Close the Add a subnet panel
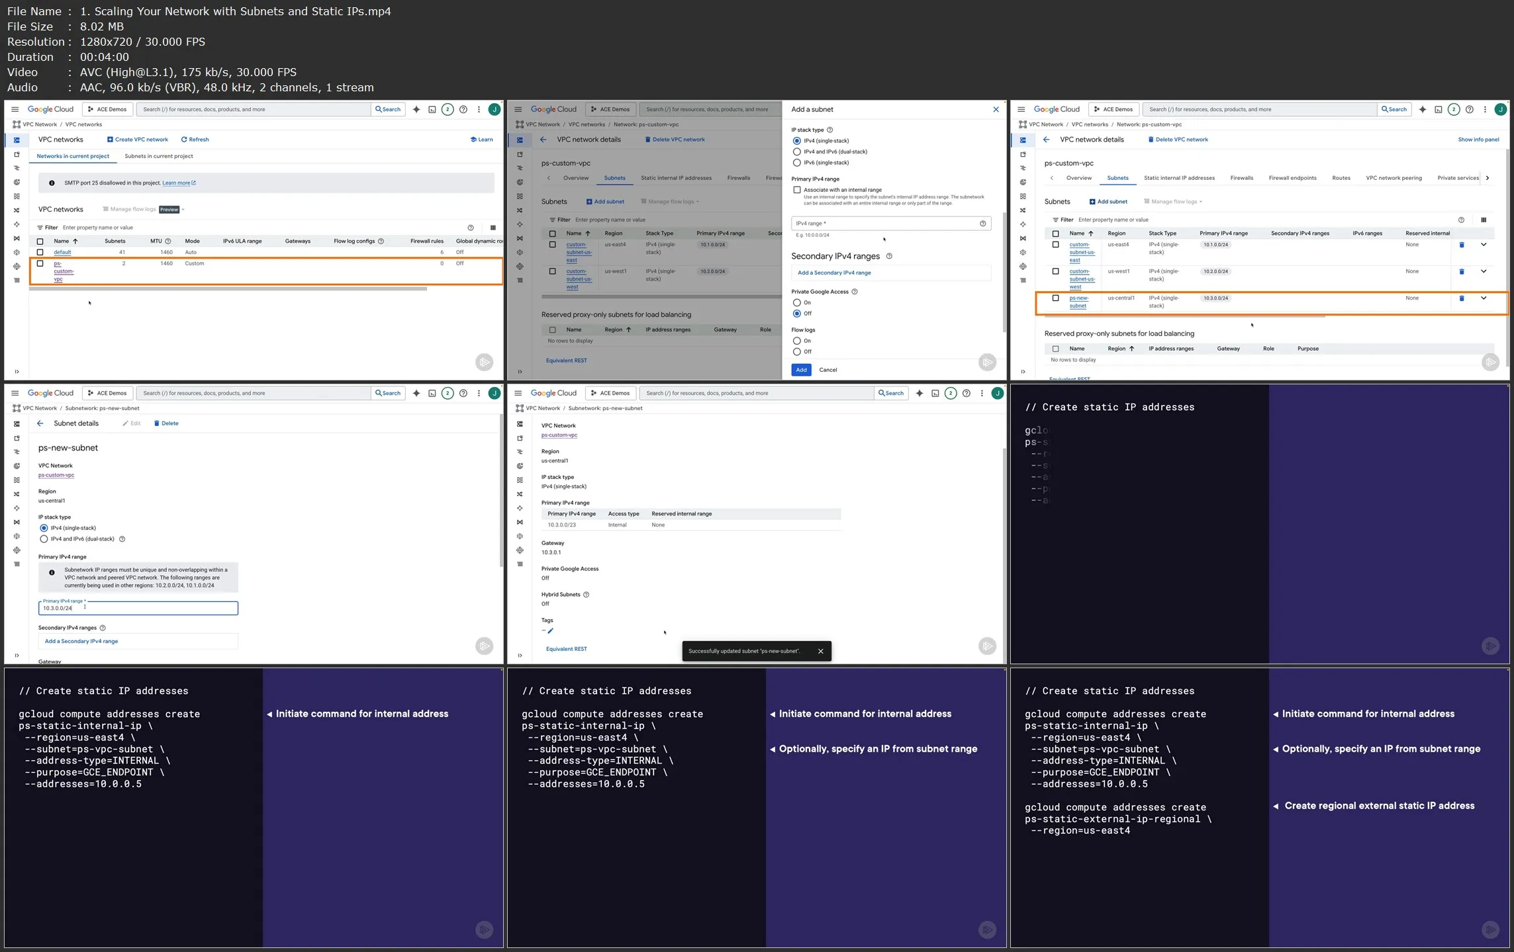 click(x=996, y=110)
